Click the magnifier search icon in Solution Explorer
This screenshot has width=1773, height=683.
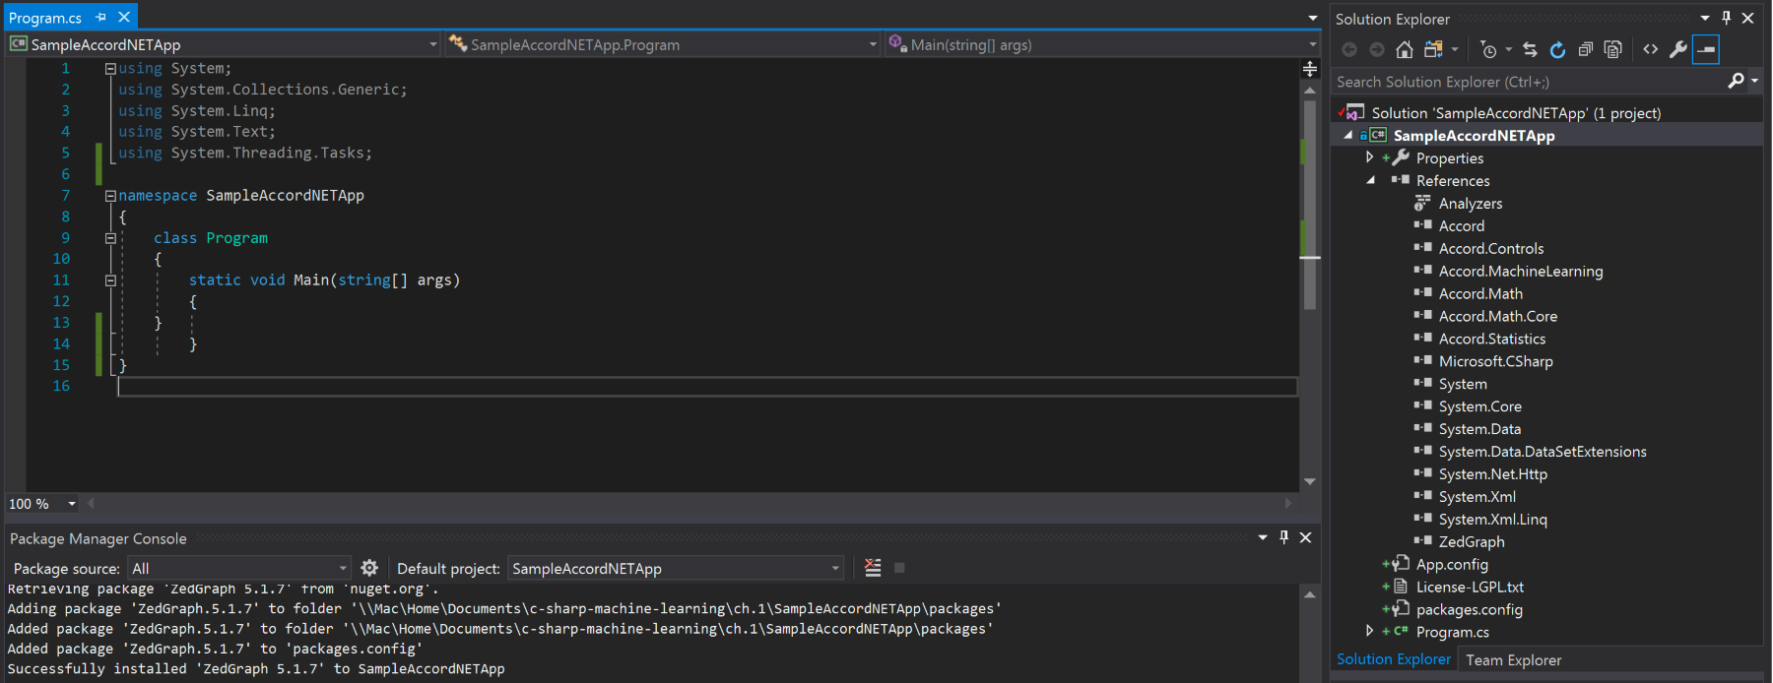(1736, 81)
